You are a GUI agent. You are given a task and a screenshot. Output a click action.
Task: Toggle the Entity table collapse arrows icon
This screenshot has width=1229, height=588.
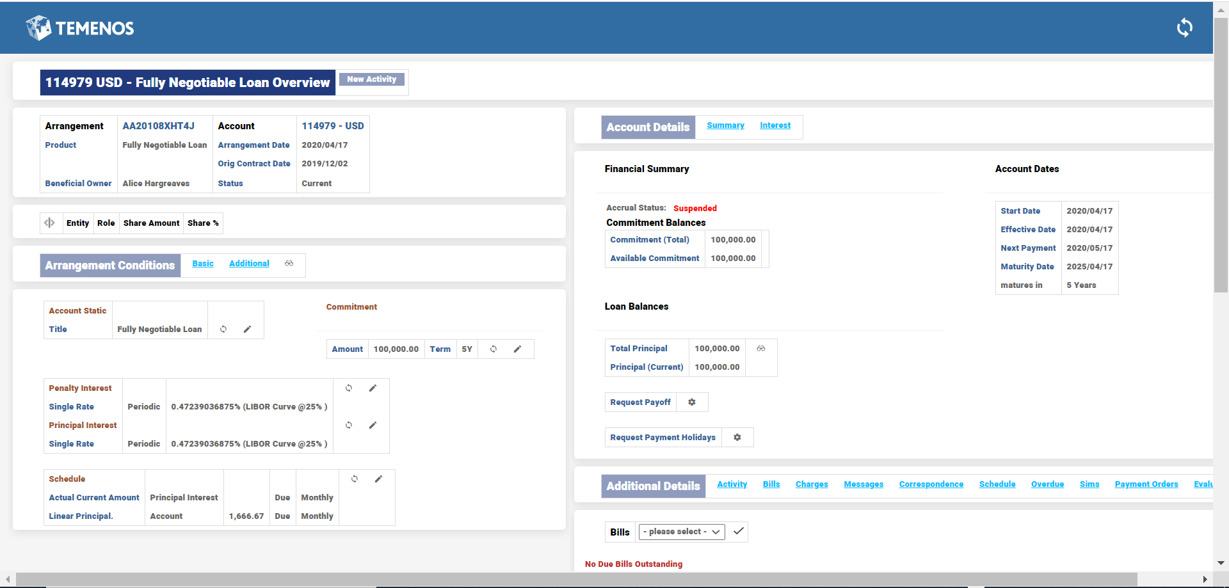[49, 223]
